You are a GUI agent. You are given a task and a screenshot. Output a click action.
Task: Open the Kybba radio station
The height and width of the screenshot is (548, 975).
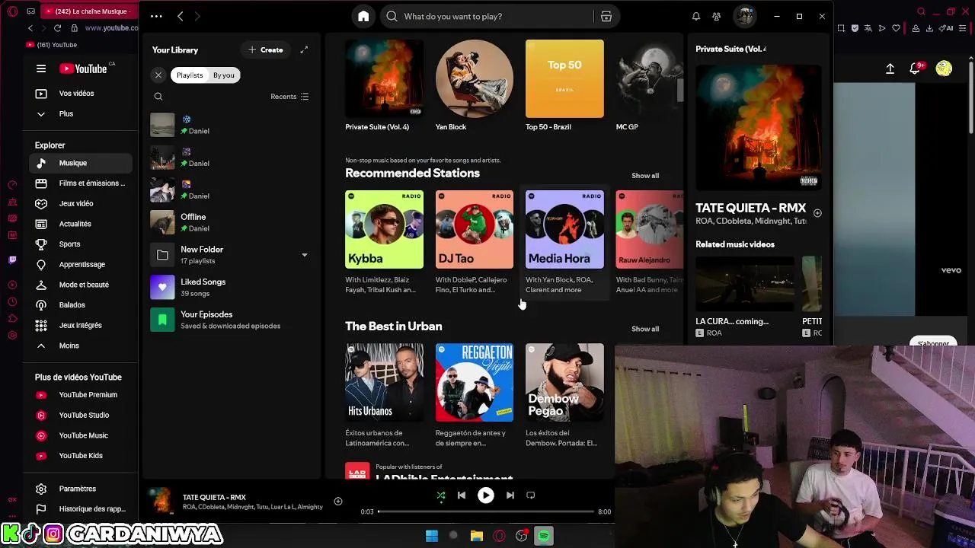pyautogui.click(x=384, y=242)
